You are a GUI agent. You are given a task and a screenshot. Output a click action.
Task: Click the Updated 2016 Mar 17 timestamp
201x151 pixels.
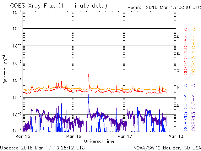[x=42, y=148]
